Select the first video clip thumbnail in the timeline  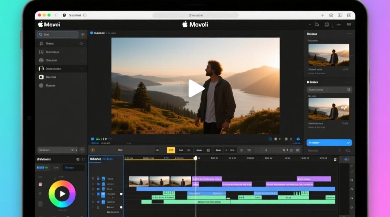pos(139,181)
